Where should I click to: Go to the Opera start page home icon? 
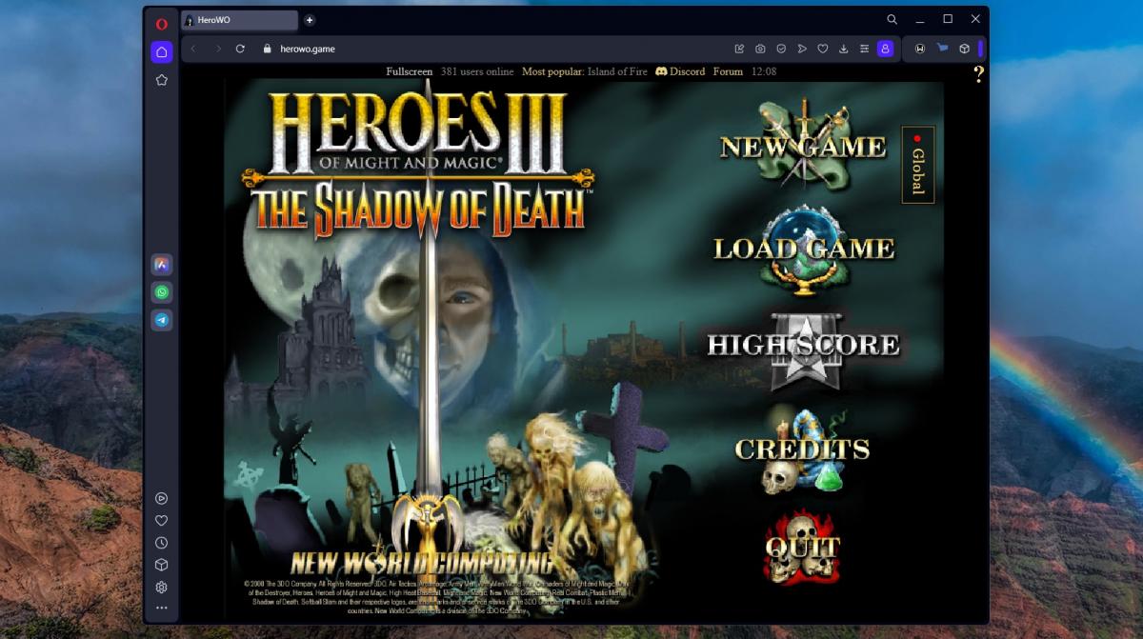[162, 51]
